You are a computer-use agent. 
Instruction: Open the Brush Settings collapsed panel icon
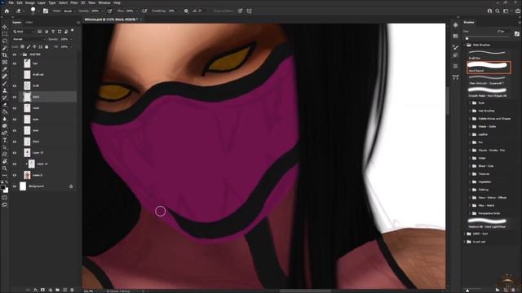pos(455,47)
